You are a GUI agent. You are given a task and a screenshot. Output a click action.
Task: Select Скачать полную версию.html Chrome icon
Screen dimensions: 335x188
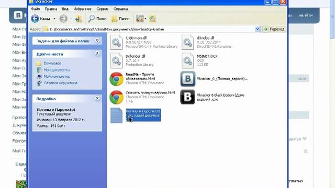tap(116, 97)
